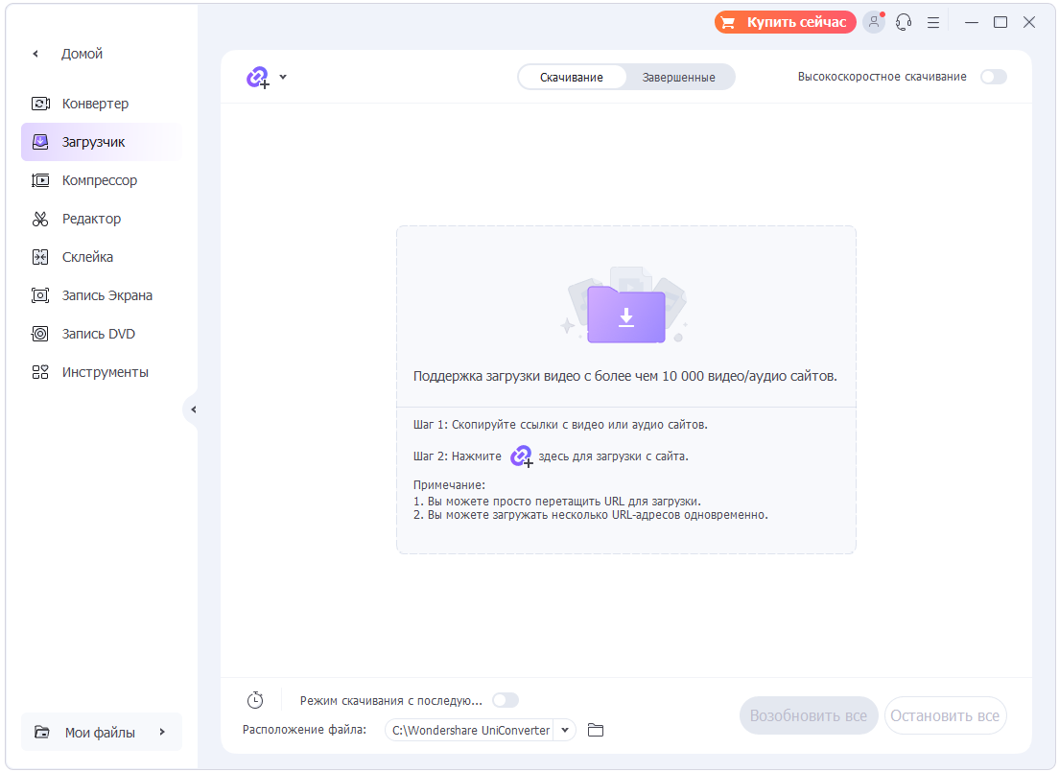Click the 'Примечание:' note heading
The width and height of the screenshot is (1059, 772).
tap(449, 485)
